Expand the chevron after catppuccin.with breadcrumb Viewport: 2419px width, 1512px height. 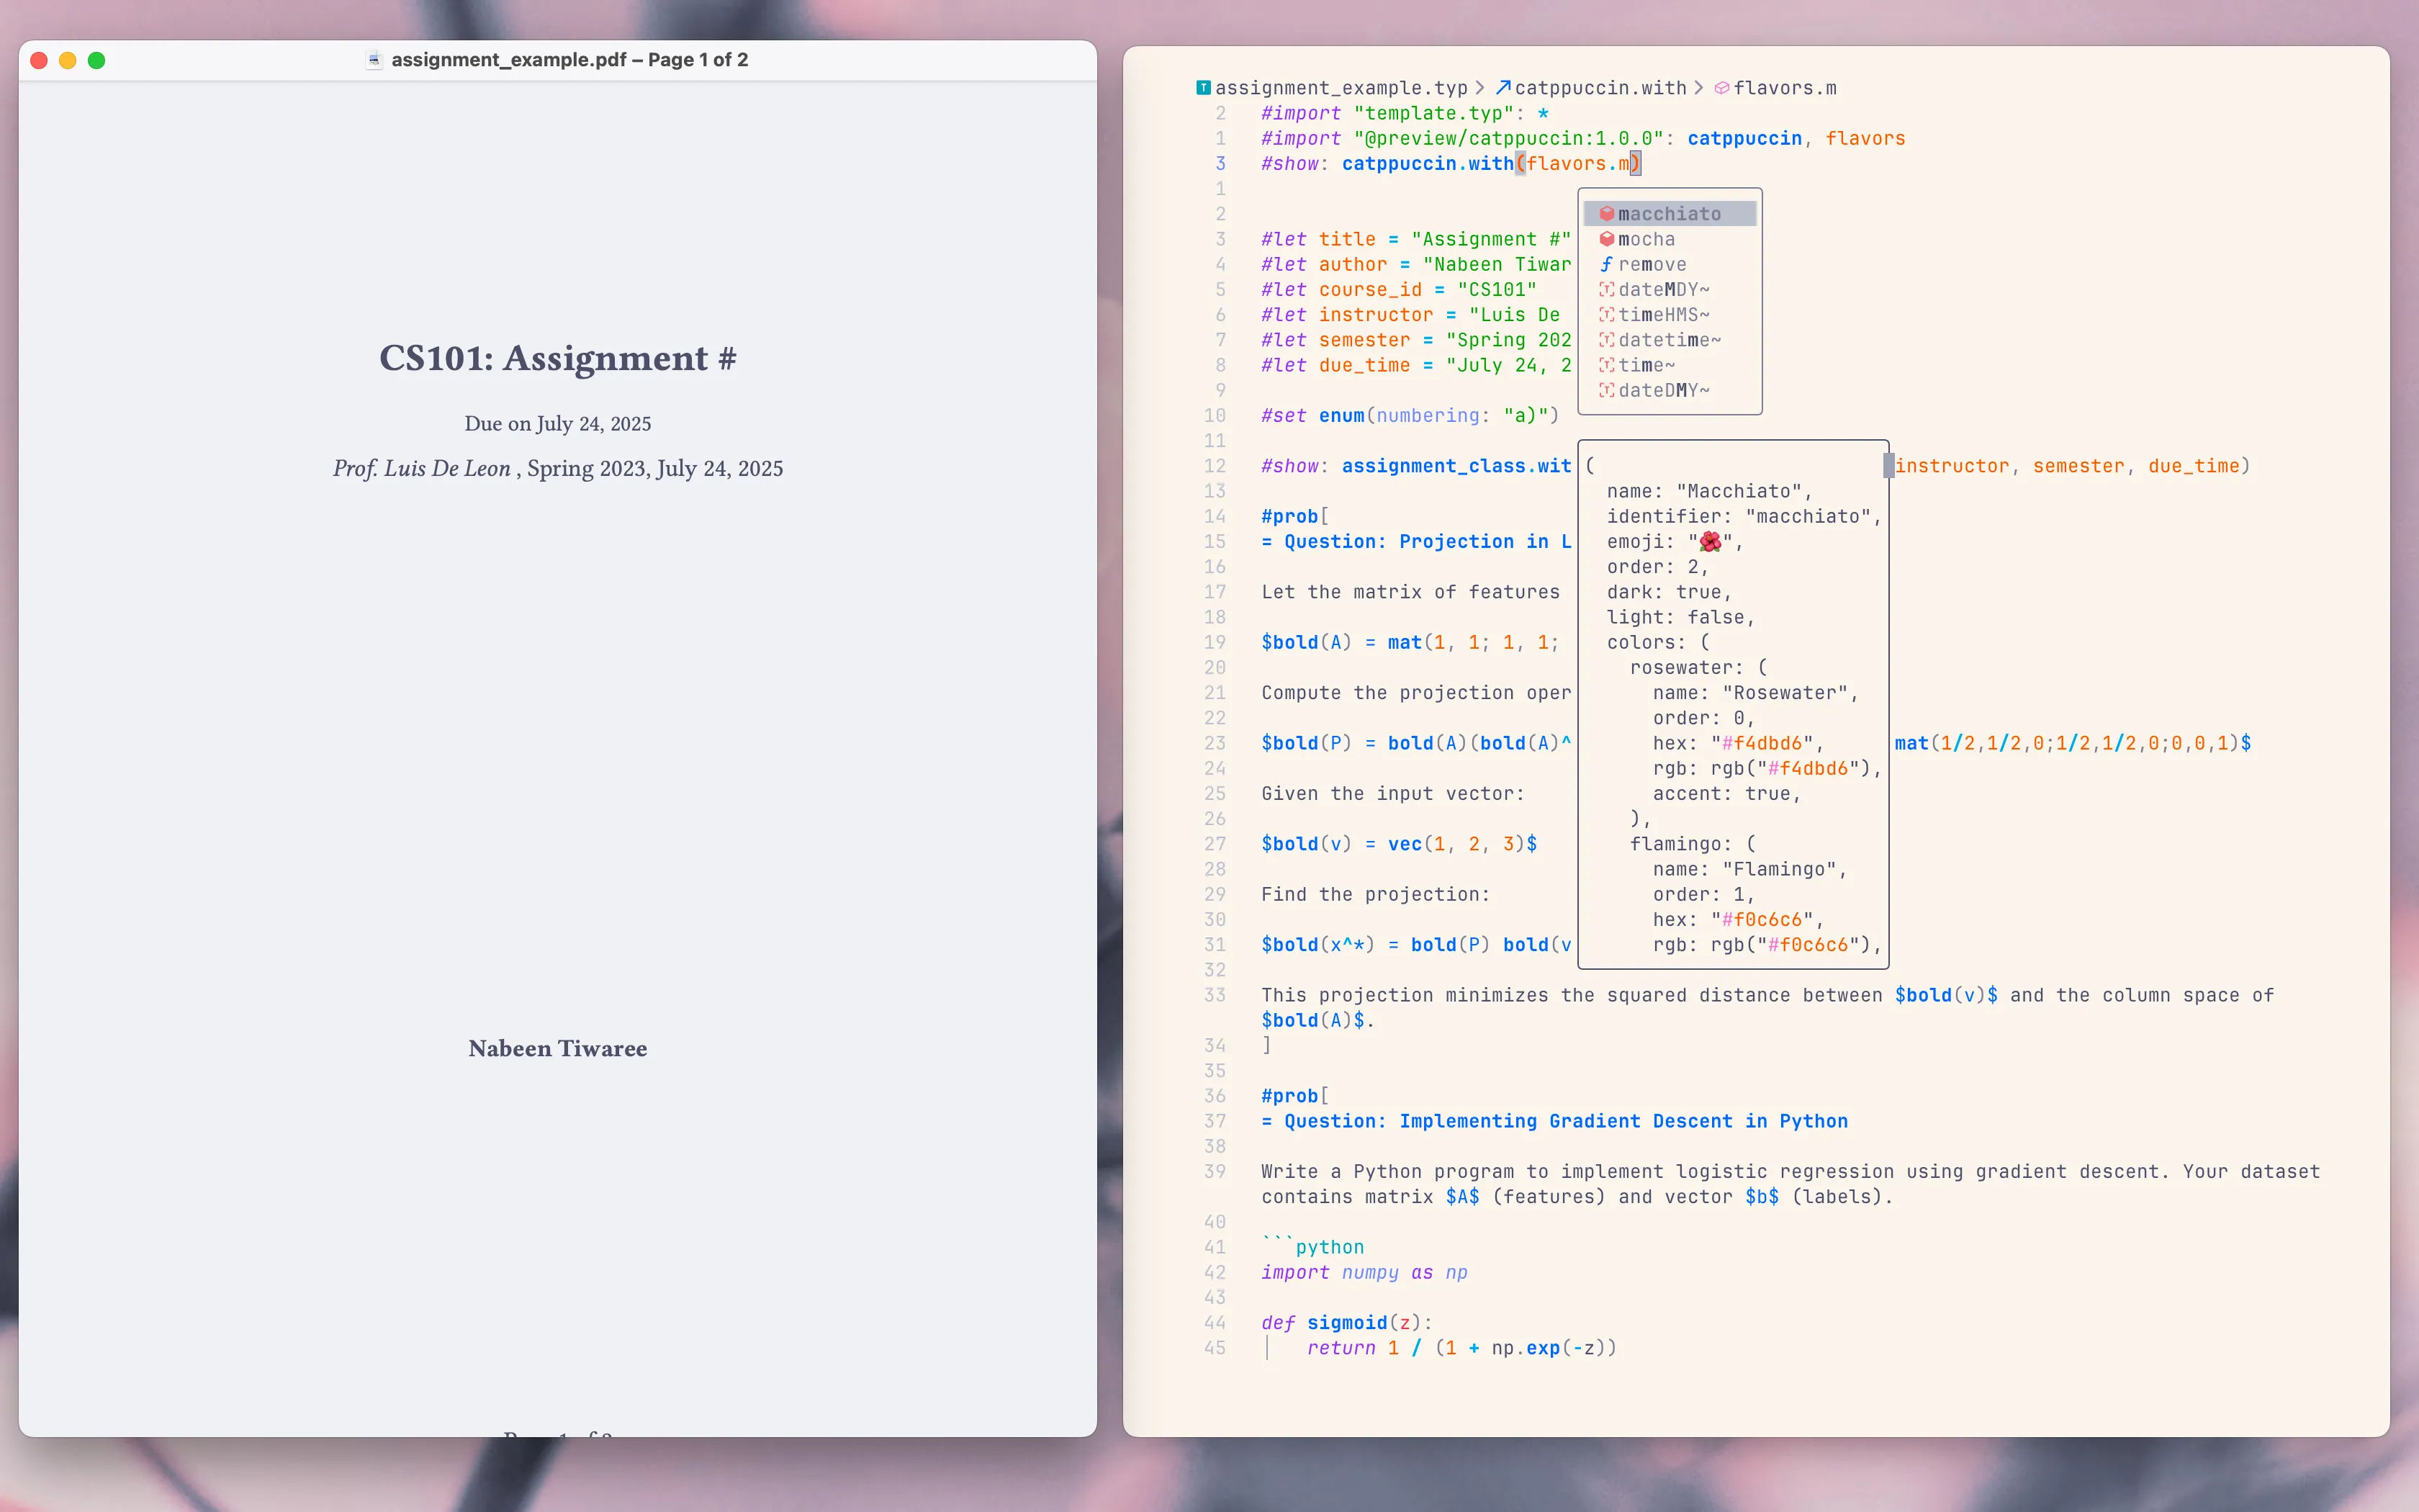coord(1698,88)
